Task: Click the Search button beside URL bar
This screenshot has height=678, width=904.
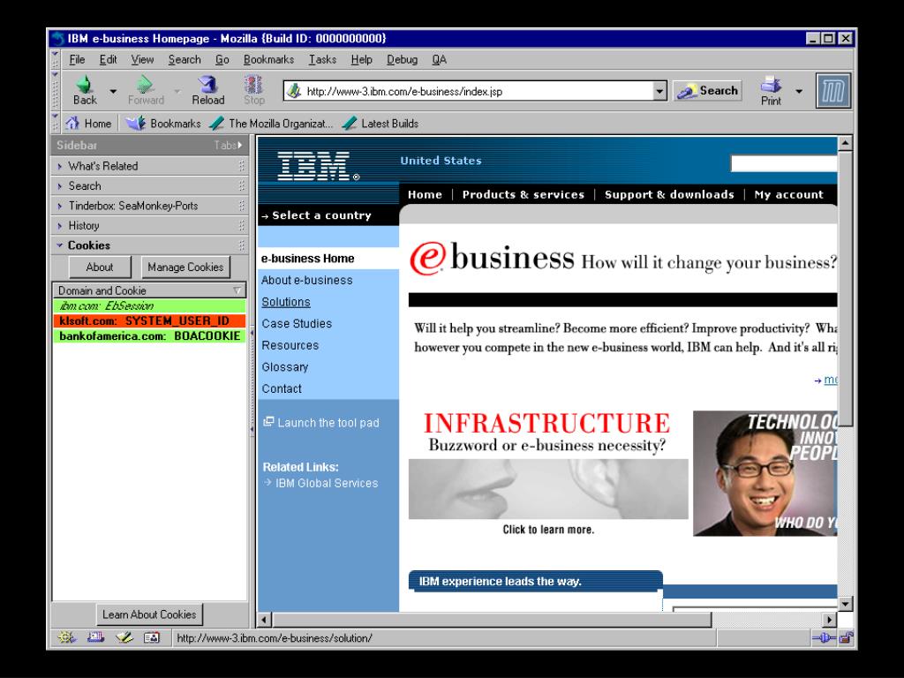Action: tap(707, 91)
